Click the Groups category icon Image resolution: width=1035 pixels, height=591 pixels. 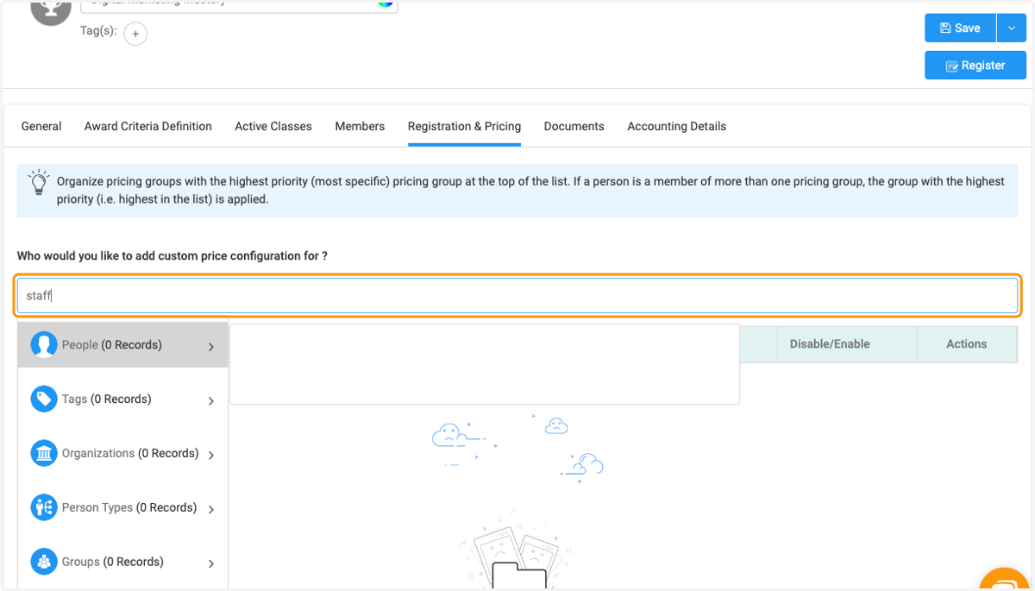(44, 563)
